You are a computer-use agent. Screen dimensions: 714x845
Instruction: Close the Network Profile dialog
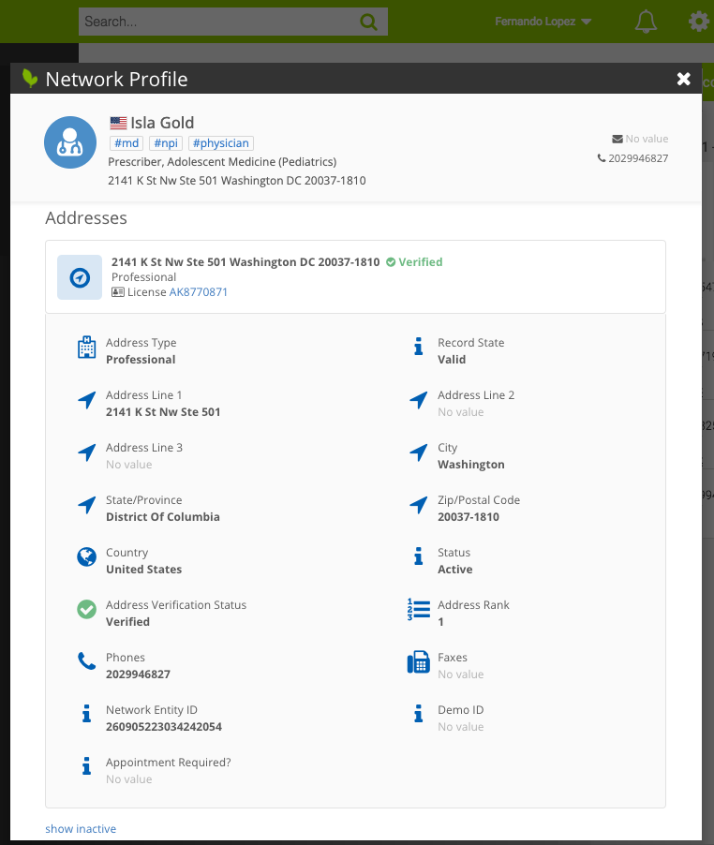(684, 79)
